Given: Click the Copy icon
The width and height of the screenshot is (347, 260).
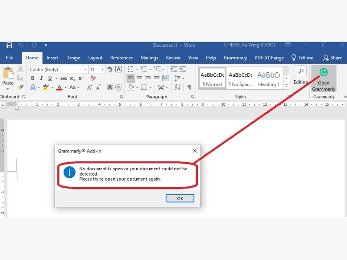Looking at the screenshot, I should 20,78.
